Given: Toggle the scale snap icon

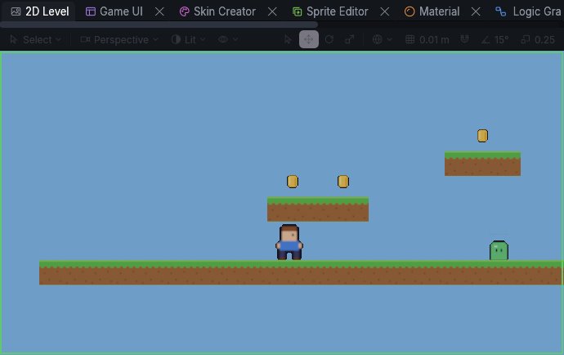Looking at the screenshot, I should coord(526,39).
